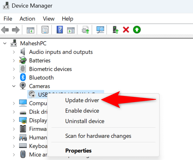Screen dimensions: 193x160
Task: Click the show/hide console tree icon
Action: (30, 30)
